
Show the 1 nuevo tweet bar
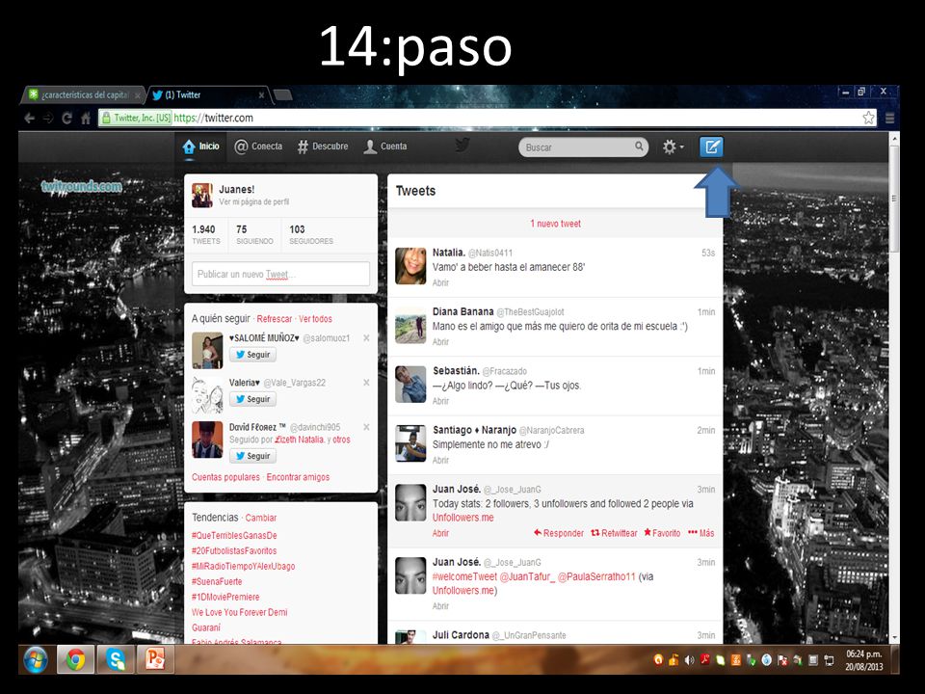tap(555, 224)
